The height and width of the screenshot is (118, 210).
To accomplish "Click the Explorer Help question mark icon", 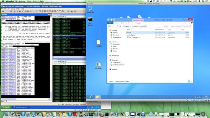I will point(192,23).
